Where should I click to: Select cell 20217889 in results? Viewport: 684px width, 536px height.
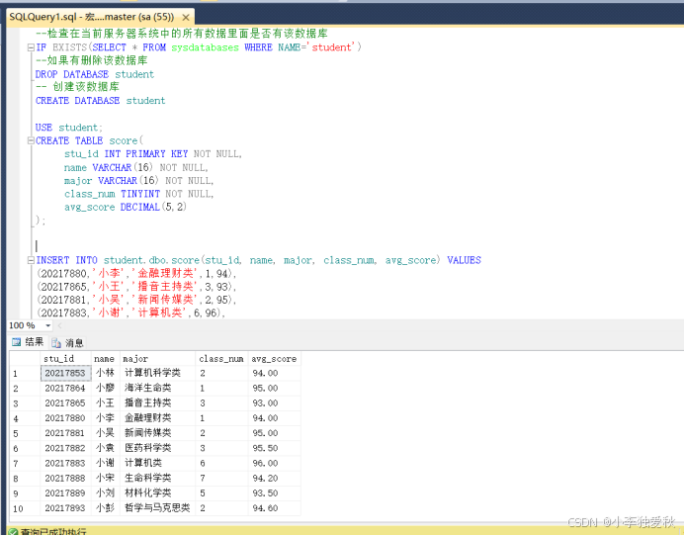click(65, 493)
